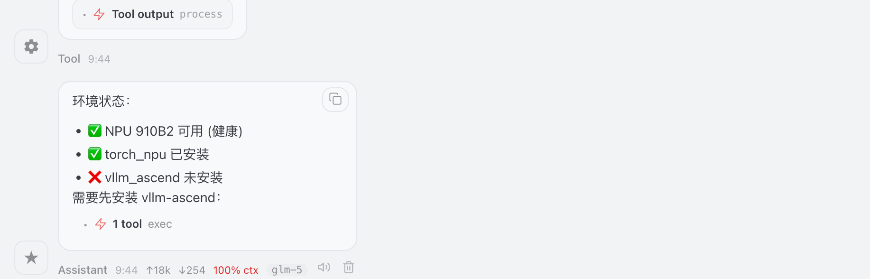Click the glm-5 model badge
Viewport: 870px width, 279px height.
click(287, 270)
